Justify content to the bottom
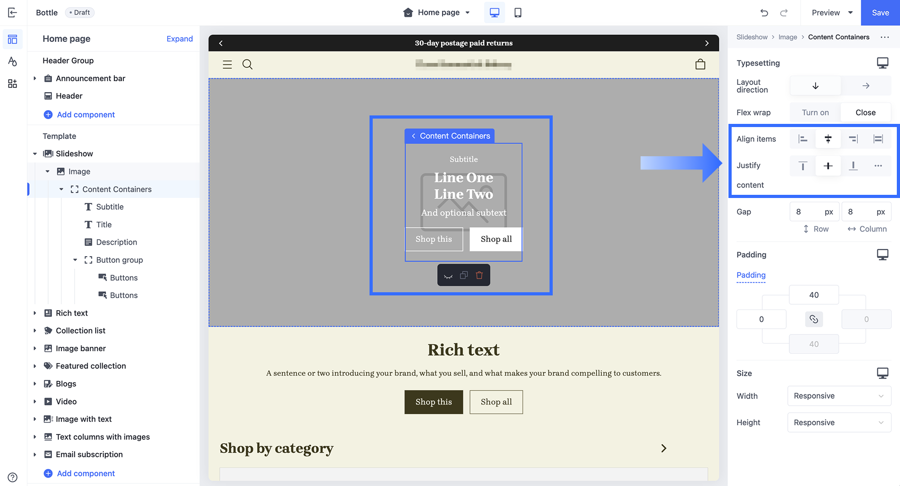The height and width of the screenshot is (486, 900). pyautogui.click(x=853, y=166)
